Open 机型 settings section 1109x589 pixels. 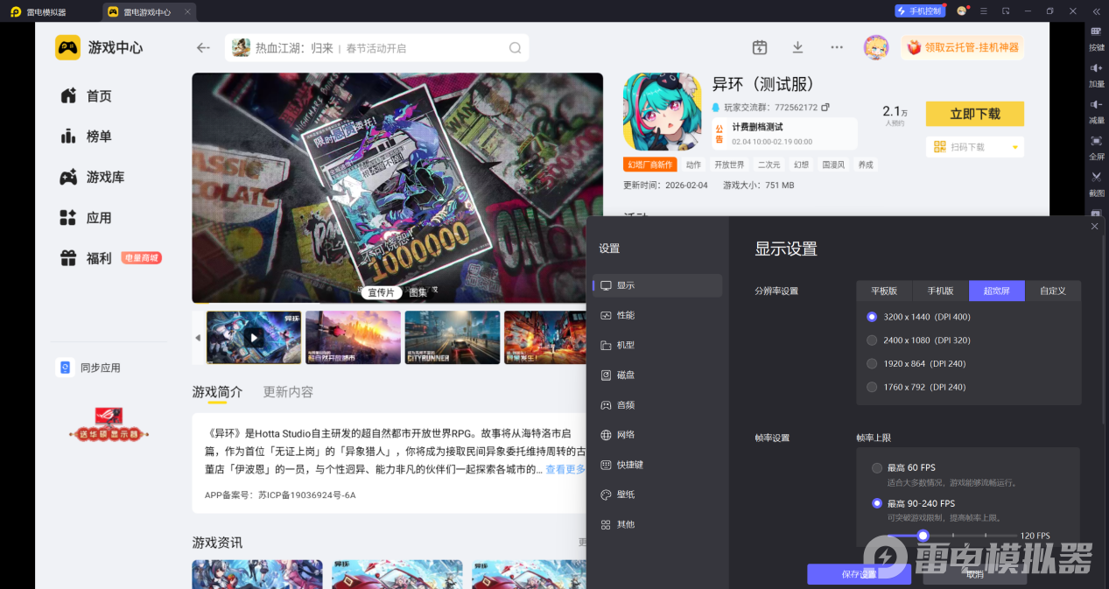(x=657, y=345)
